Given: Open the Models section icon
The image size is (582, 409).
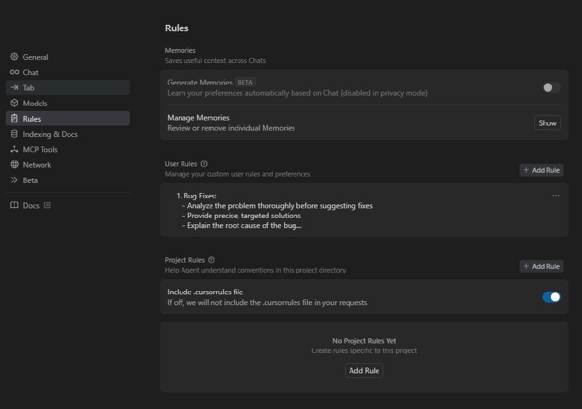Looking at the screenshot, I should [x=13, y=103].
